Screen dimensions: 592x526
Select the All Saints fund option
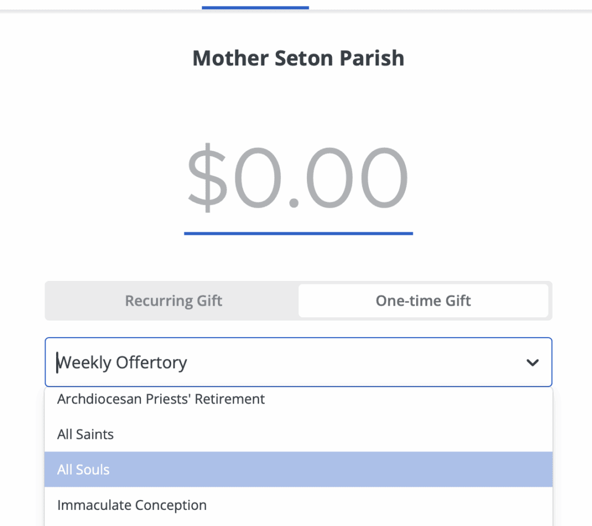pyautogui.click(x=86, y=434)
